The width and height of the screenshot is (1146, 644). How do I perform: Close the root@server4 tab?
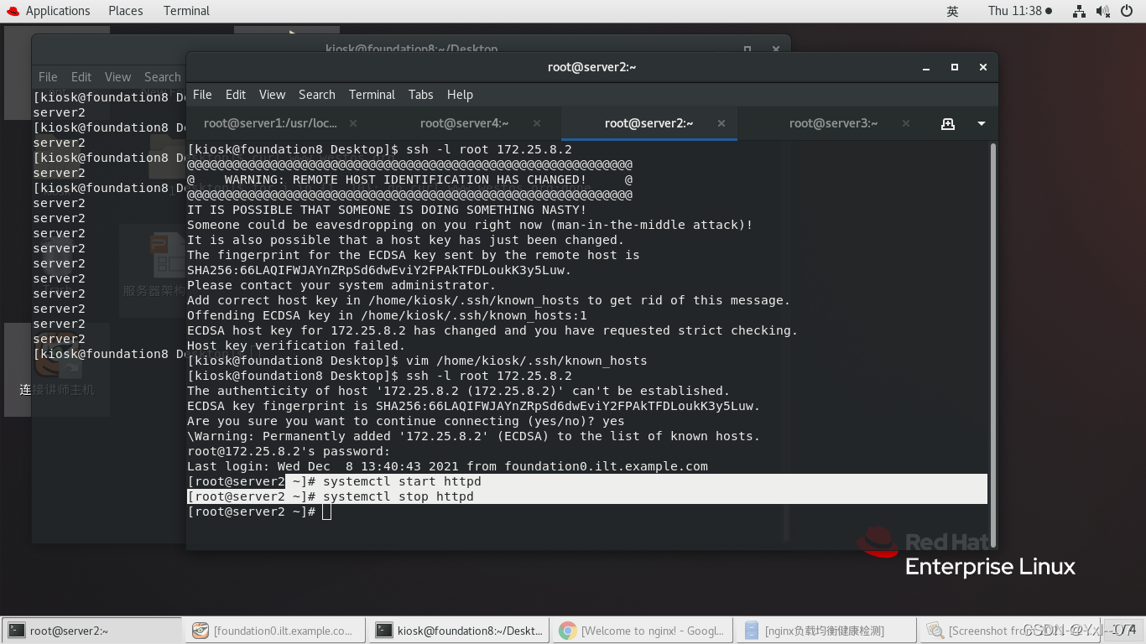(537, 123)
